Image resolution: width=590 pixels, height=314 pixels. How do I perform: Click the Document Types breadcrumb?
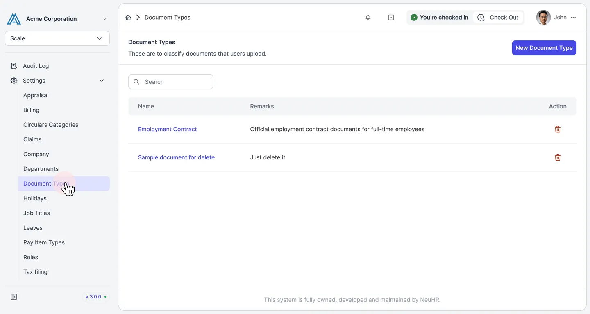(x=167, y=18)
